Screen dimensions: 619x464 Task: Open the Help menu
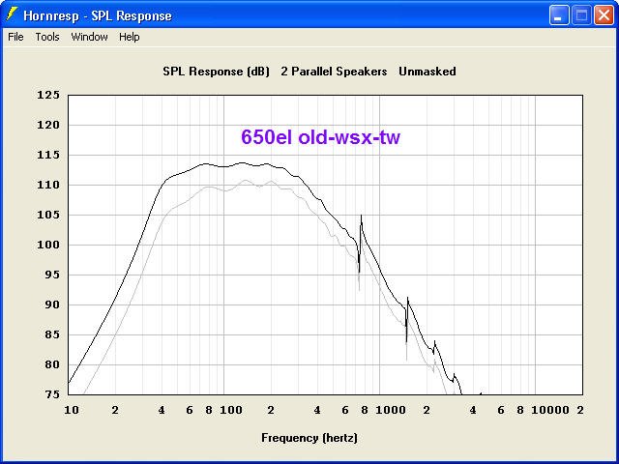[129, 37]
